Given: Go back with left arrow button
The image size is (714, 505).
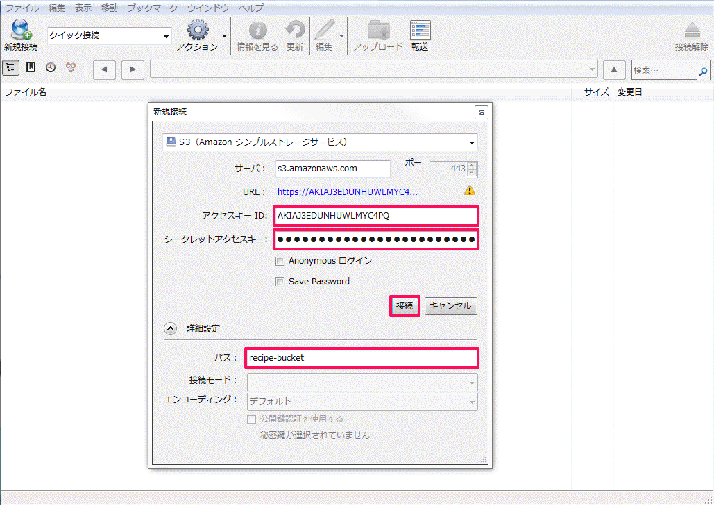Looking at the screenshot, I should tap(104, 69).
